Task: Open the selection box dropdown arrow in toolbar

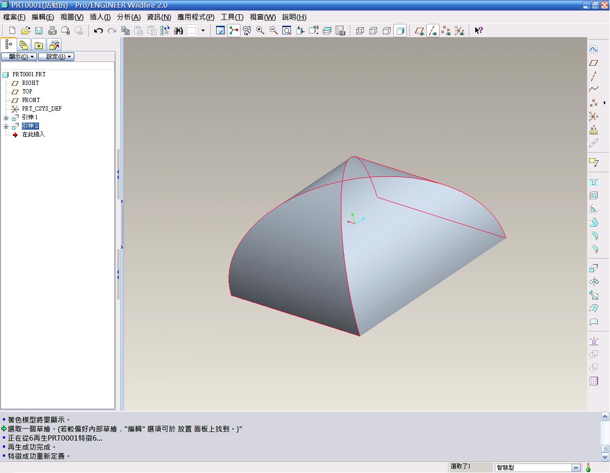Action: pos(203,31)
